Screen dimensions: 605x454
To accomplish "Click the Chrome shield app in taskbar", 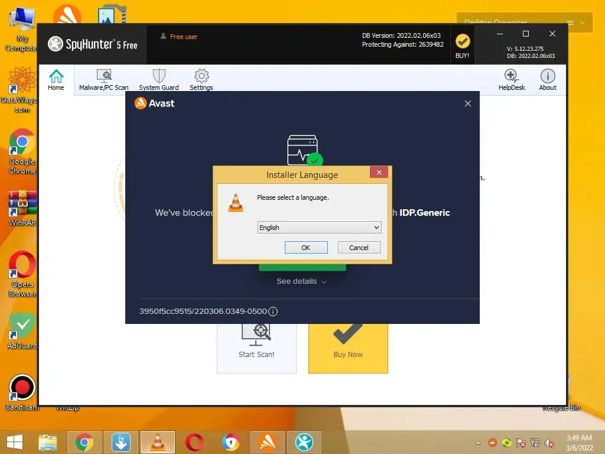I will [x=231, y=442].
